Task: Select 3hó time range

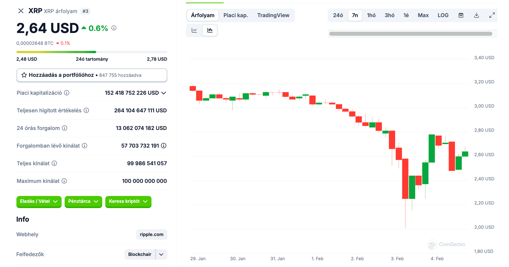Action: coord(389,15)
